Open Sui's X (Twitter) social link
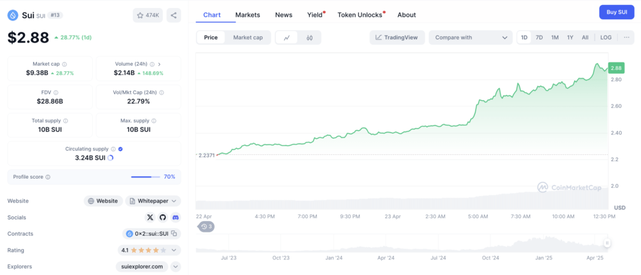641x275 pixels. (x=150, y=217)
